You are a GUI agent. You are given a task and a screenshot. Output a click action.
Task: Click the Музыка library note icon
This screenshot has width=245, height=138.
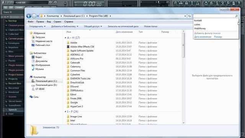(x=33, y=69)
